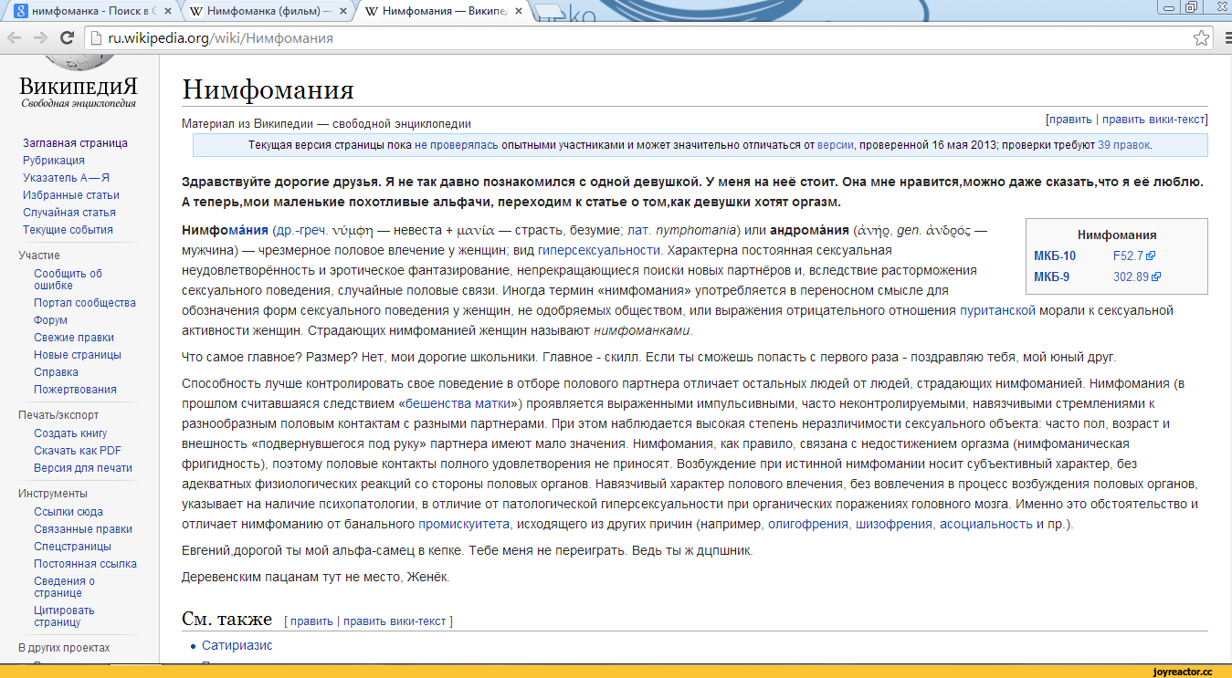Collapse the Участие sidebar section
The height and width of the screenshot is (678, 1232).
click(x=39, y=256)
